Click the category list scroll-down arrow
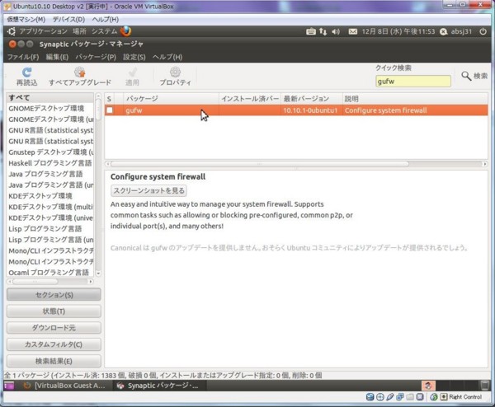Image resolution: width=495 pixels, height=407 pixels. pyautogui.click(x=98, y=274)
